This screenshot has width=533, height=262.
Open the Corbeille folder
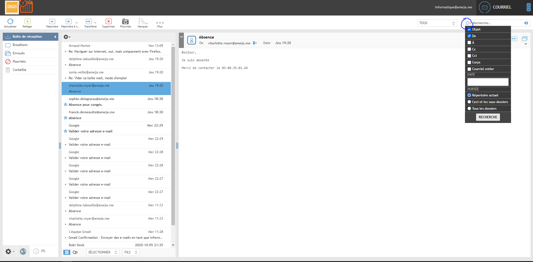pyautogui.click(x=19, y=70)
